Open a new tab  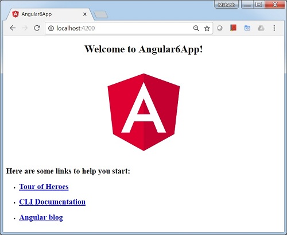click(100, 14)
